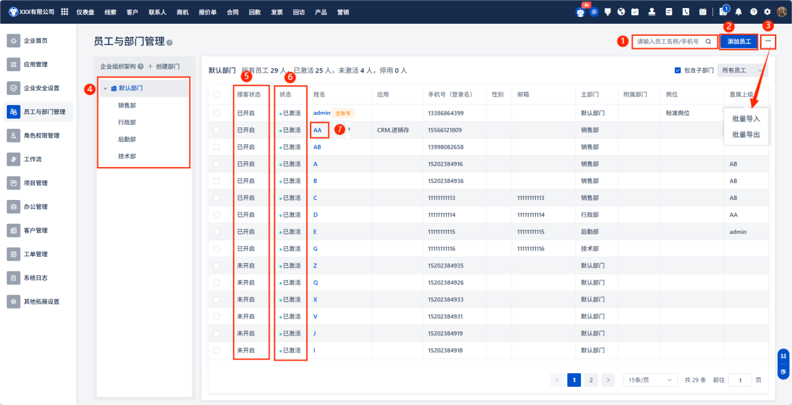Screen dimensions: 792x405
Task: Select the checkbox for the admin row
Action: [217, 113]
